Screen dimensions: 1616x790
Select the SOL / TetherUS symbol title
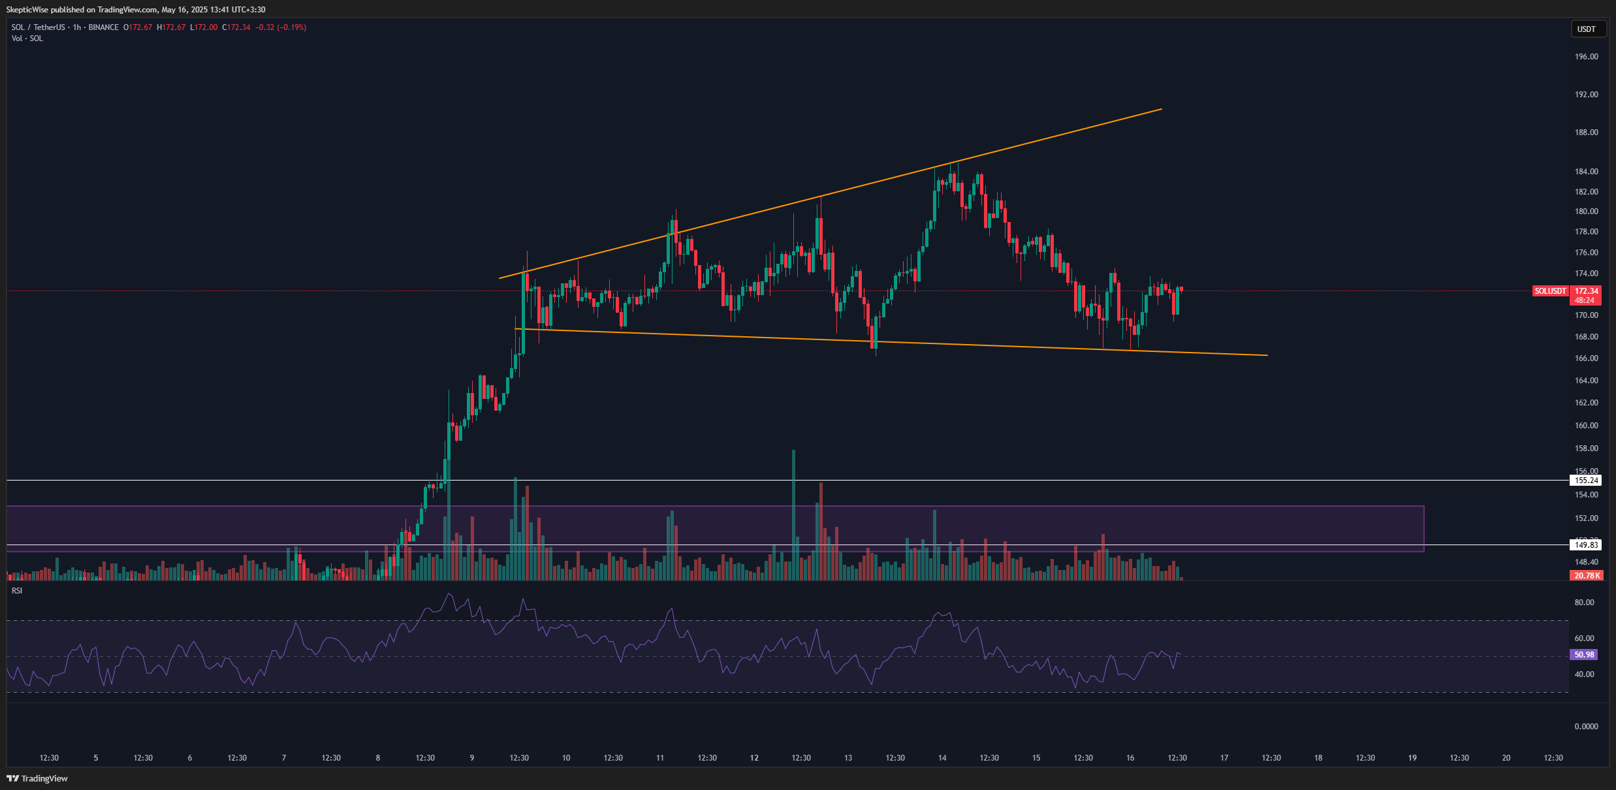coord(38,27)
